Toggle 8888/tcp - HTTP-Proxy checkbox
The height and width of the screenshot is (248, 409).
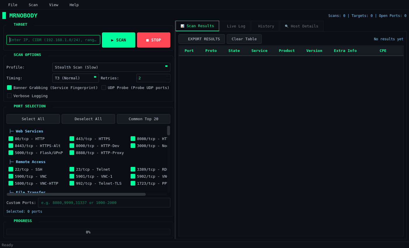72,153
